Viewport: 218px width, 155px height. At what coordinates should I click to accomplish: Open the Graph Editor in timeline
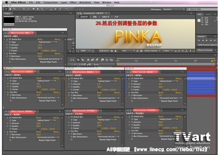[x=111, y=60]
